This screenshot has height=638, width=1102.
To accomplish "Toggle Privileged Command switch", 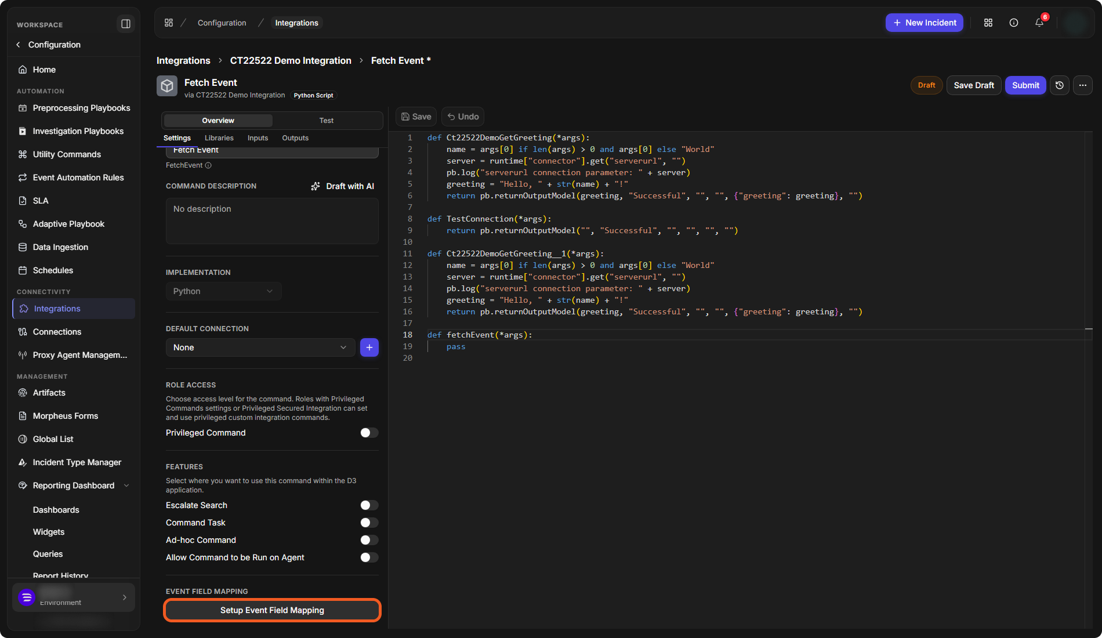I will coord(369,433).
